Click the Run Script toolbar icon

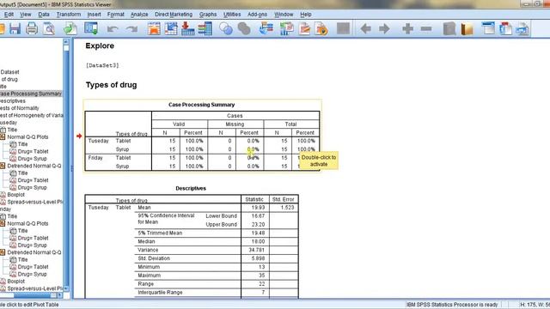(321, 28)
